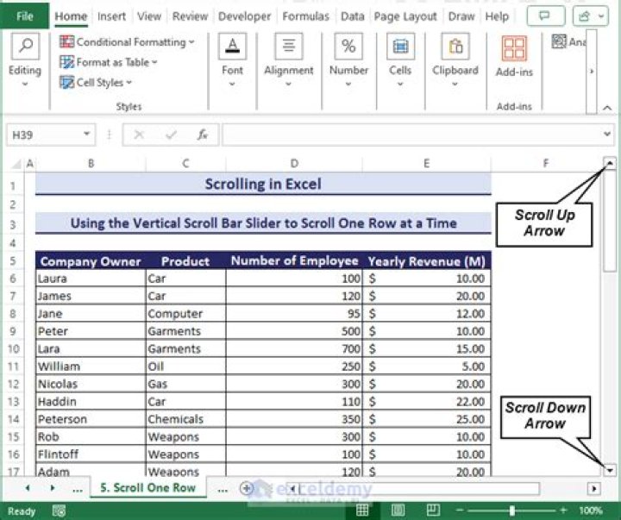The width and height of the screenshot is (621, 520).
Task: Open Conditional Formatting menu
Action: tap(127, 42)
